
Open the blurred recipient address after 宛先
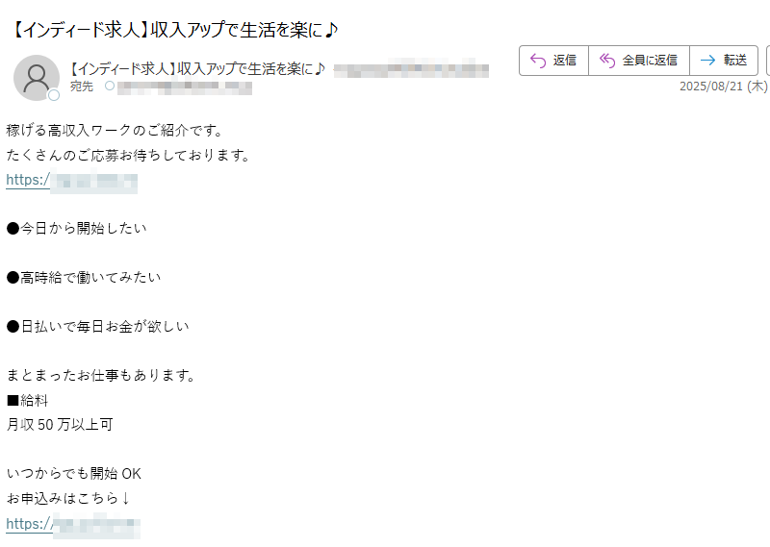coord(185,87)
